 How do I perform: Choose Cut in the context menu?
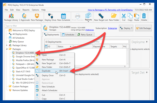point(55,95)
